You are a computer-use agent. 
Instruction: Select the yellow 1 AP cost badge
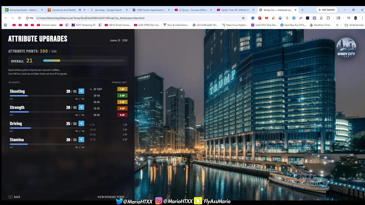122,89
